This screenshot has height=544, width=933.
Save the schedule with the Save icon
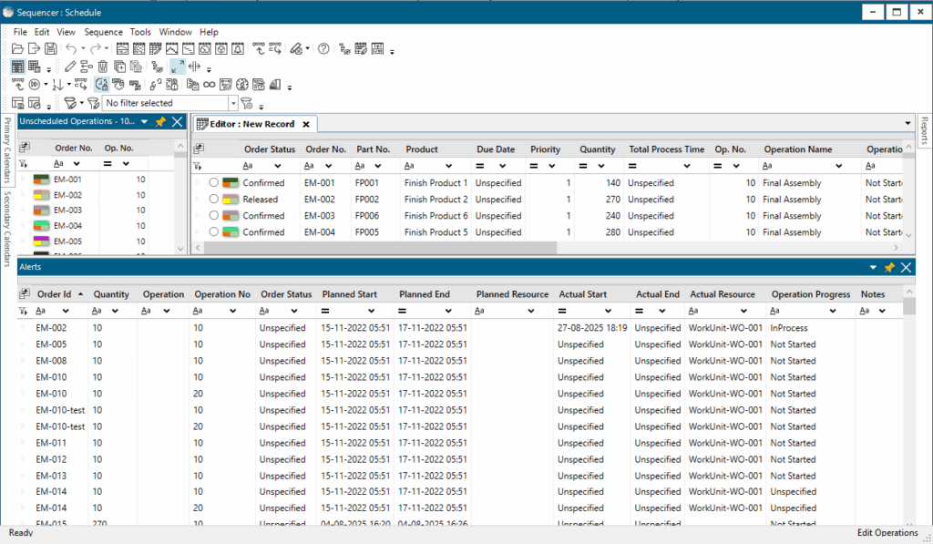tap(49, 48)
